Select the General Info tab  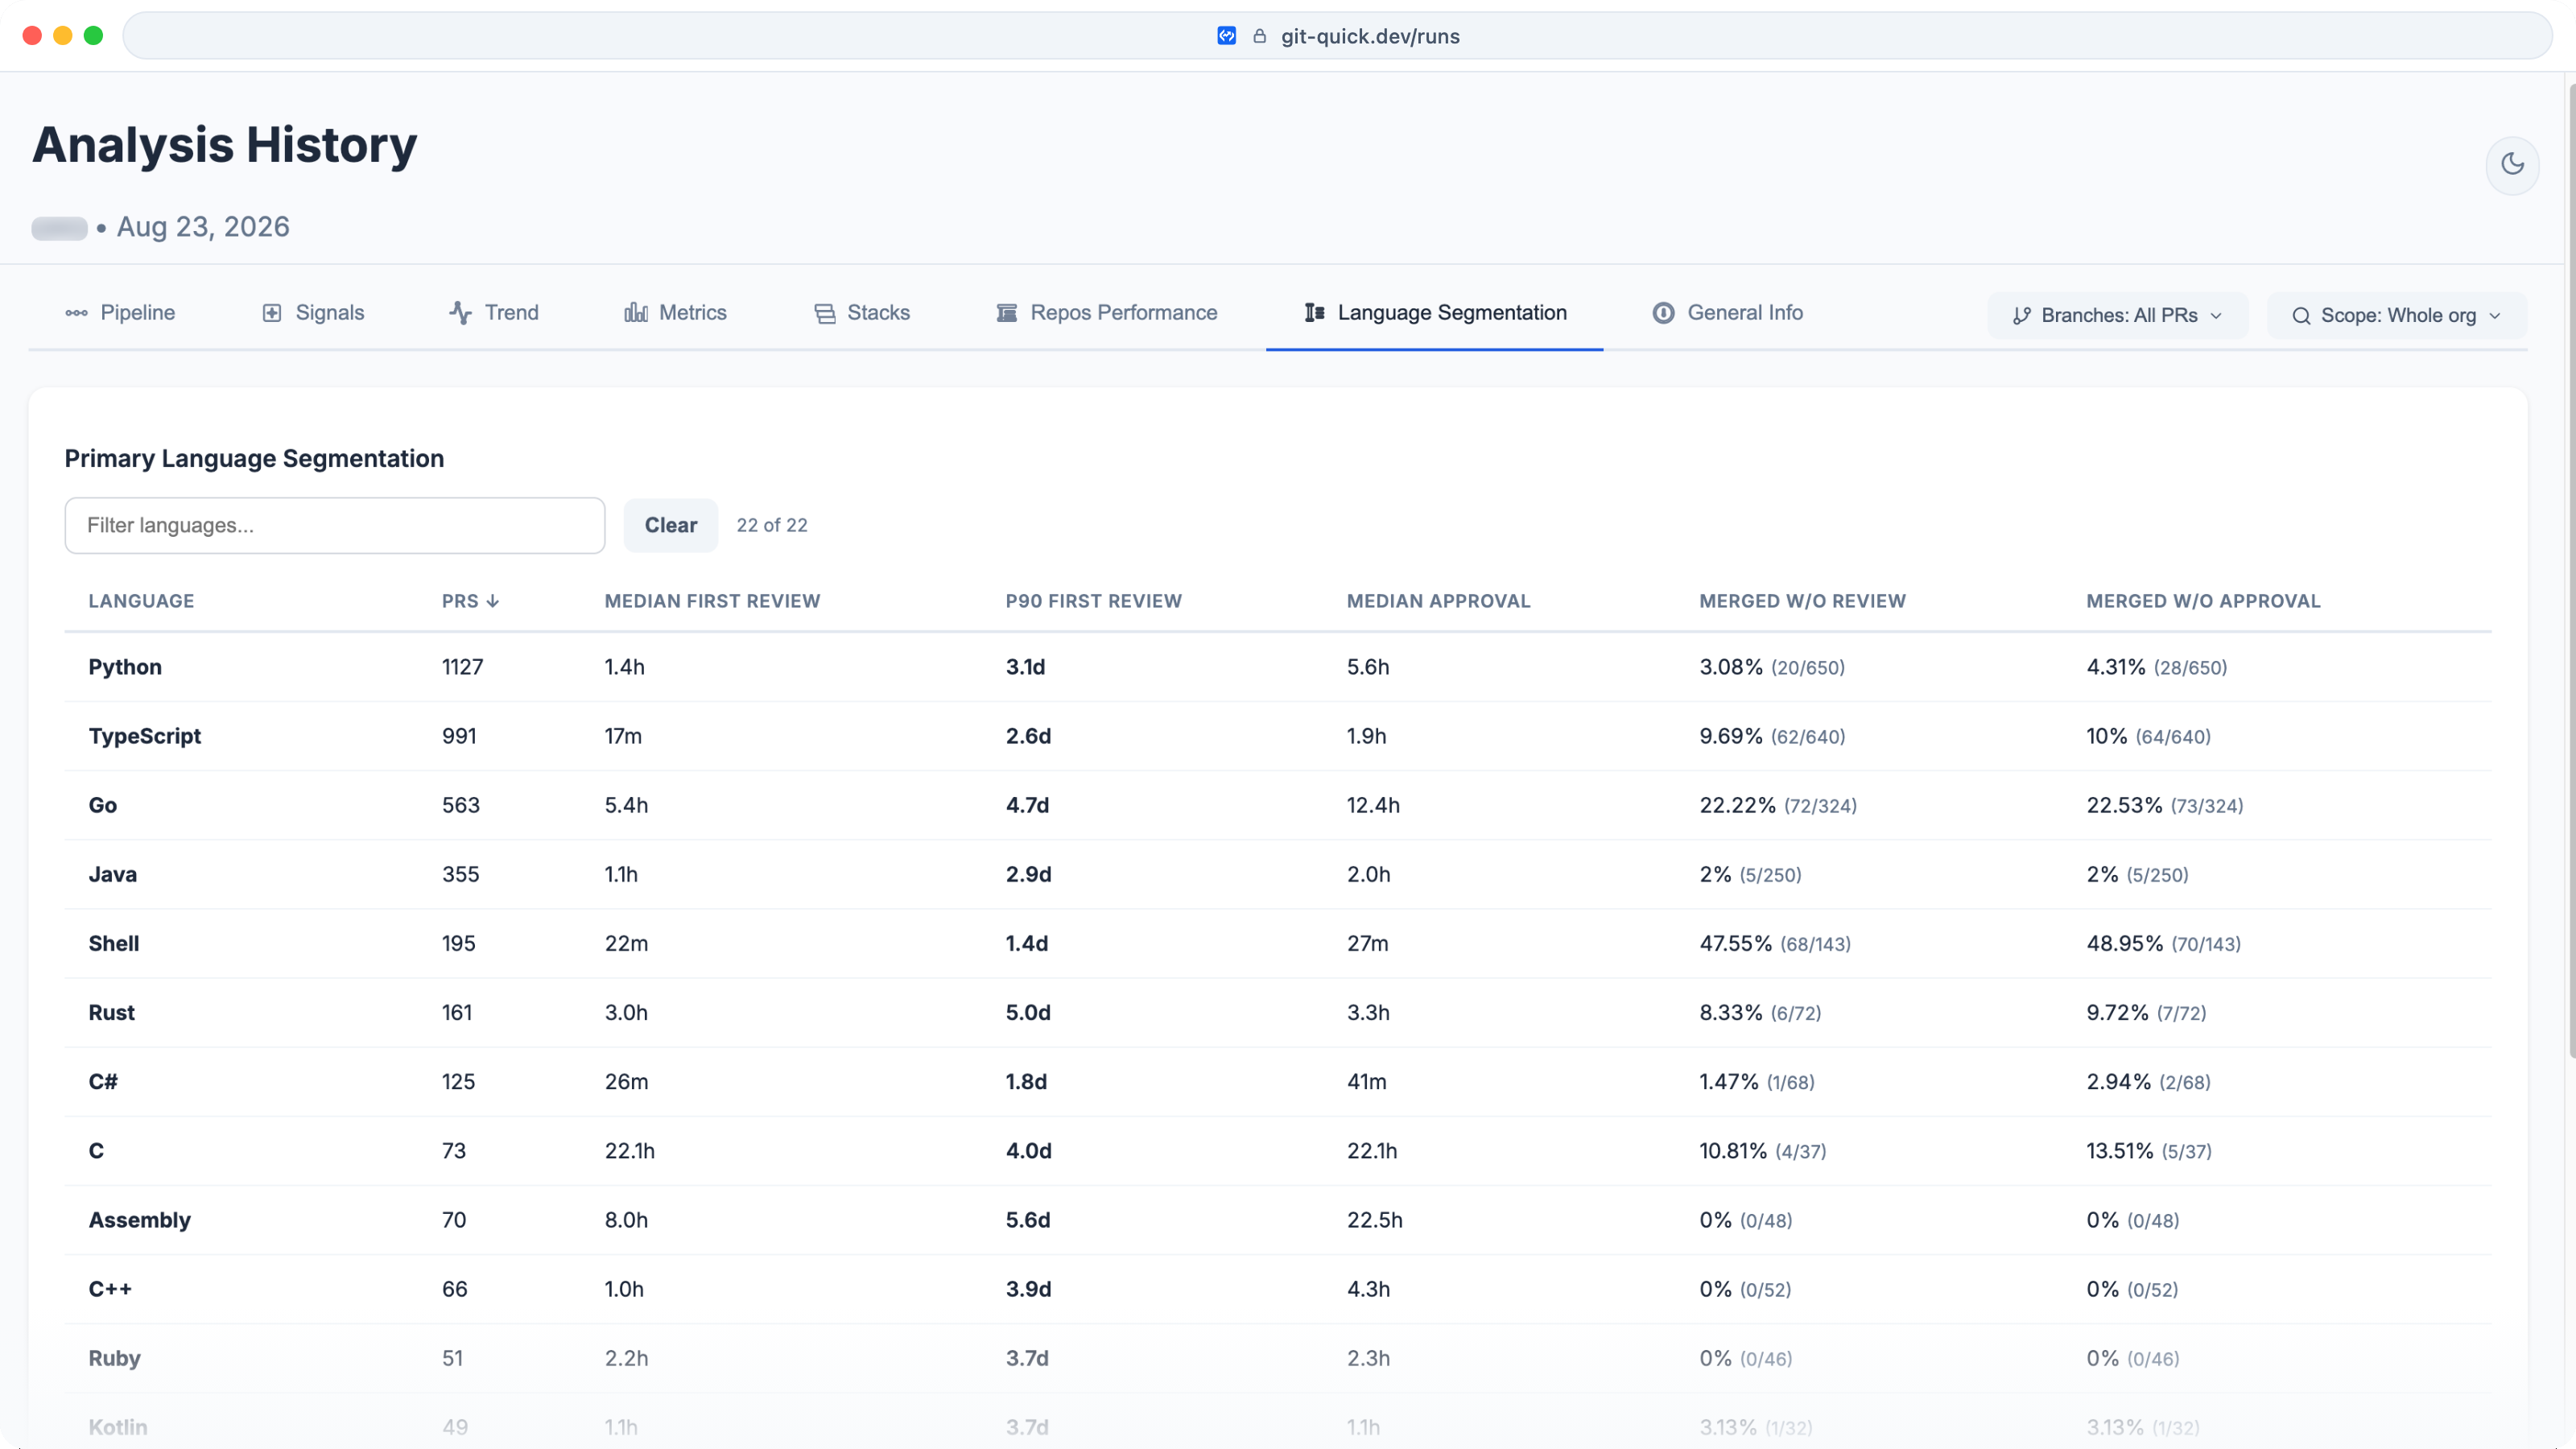1727,313
